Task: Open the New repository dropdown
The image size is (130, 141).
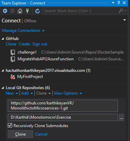Action: [x=12, y=93]
